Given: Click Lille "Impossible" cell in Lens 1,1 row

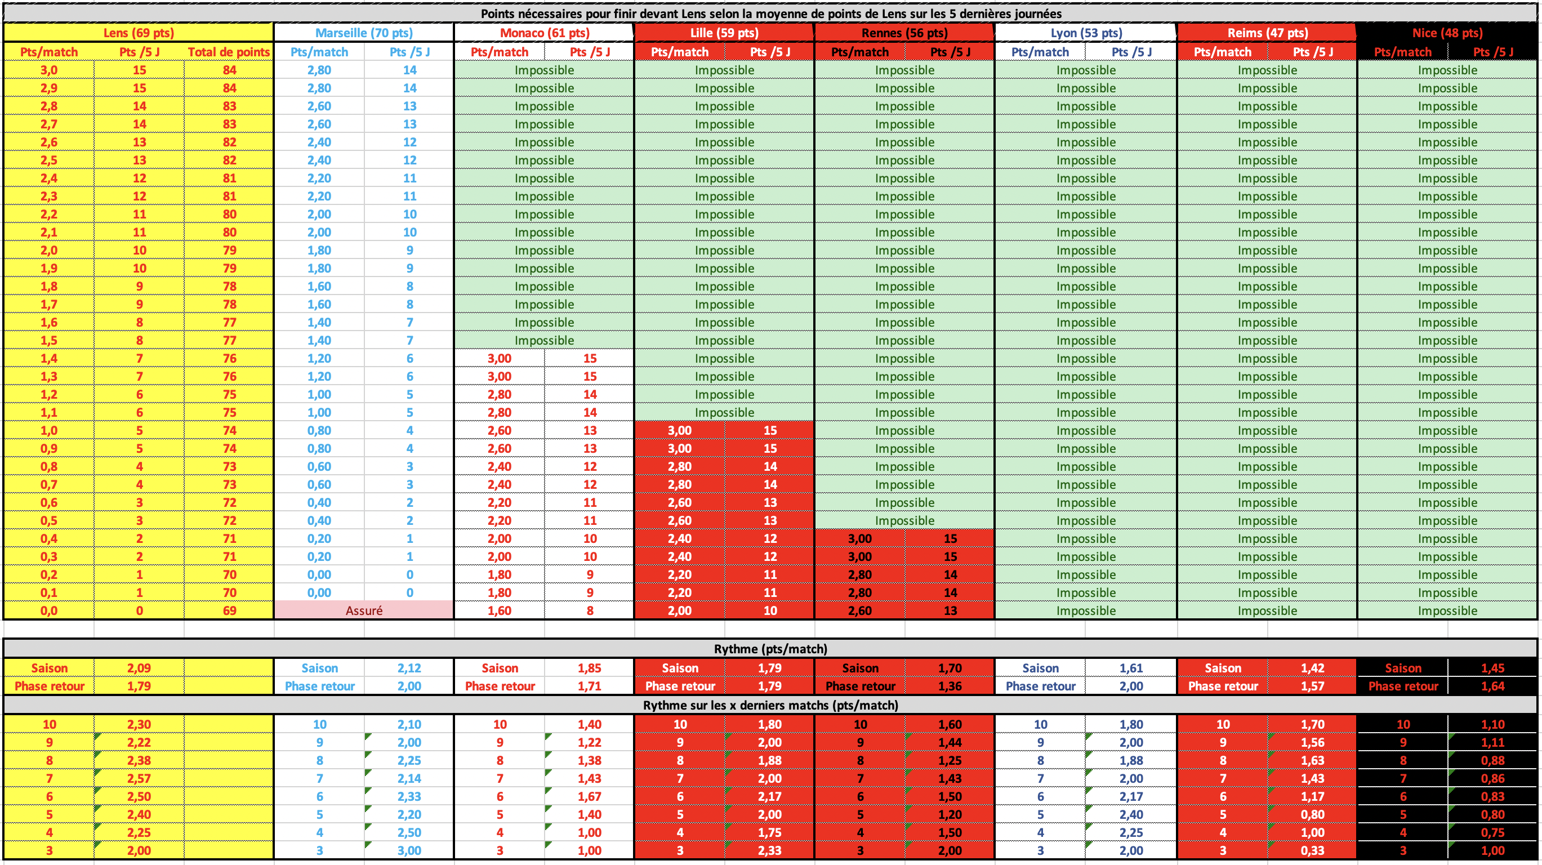Looking at the screenshot, I should click(724, 412).
